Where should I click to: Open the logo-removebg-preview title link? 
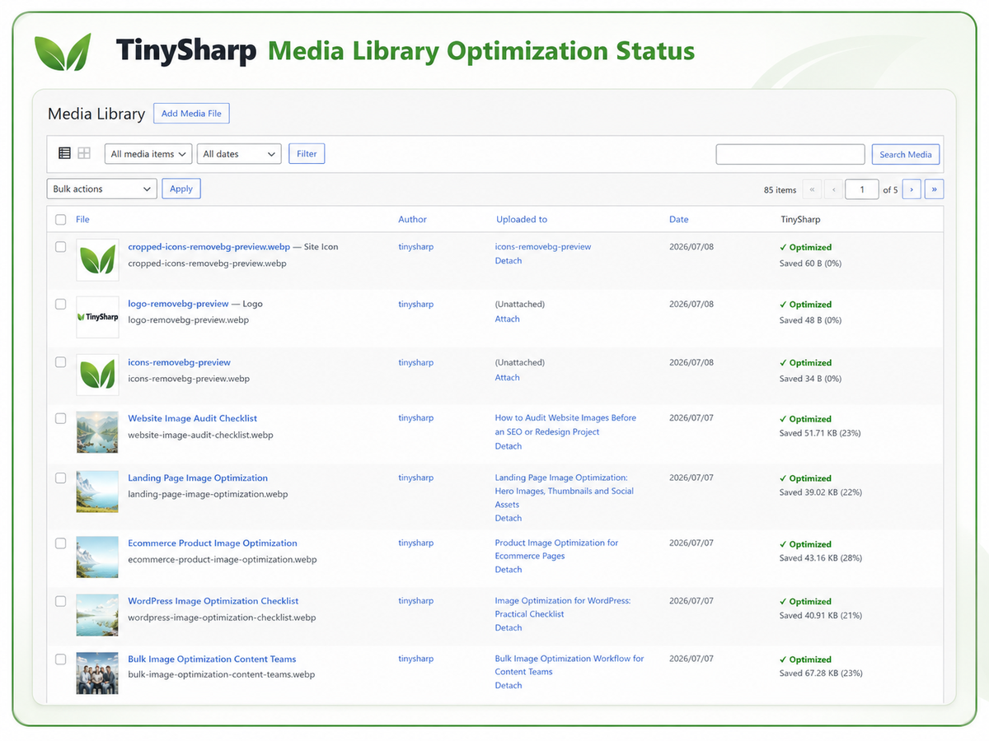pos(178,304)
